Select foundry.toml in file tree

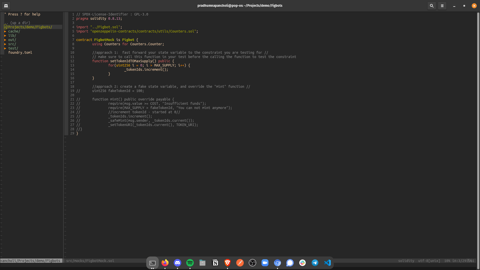click(20, 52)
